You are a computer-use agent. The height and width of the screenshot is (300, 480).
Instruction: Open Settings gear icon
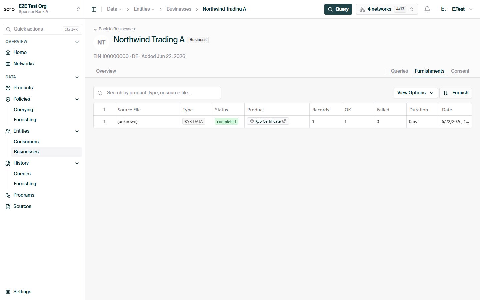coord(8,292)
